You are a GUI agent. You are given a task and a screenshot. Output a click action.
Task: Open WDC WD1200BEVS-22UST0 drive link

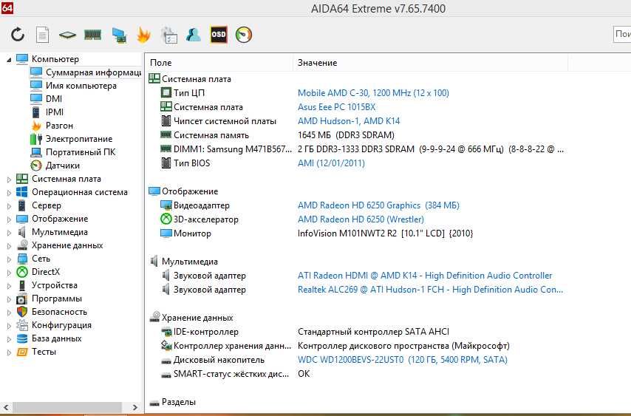coord(403,360)
